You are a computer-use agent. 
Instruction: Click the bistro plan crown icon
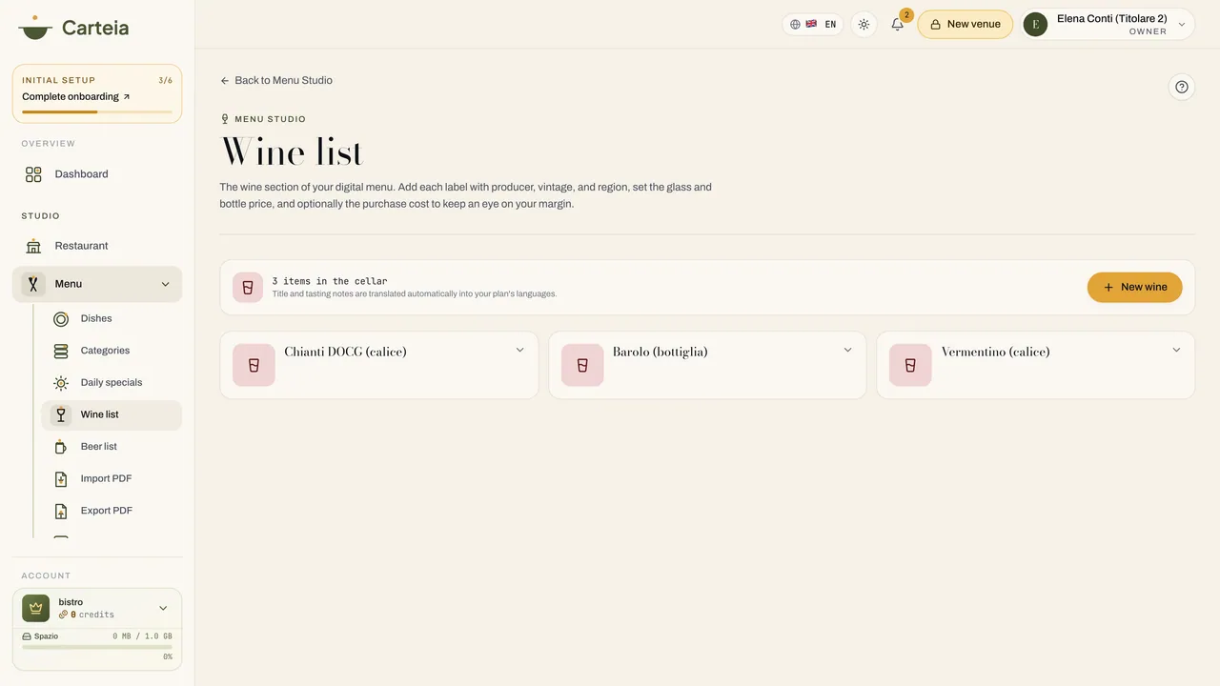click(36, 608)
